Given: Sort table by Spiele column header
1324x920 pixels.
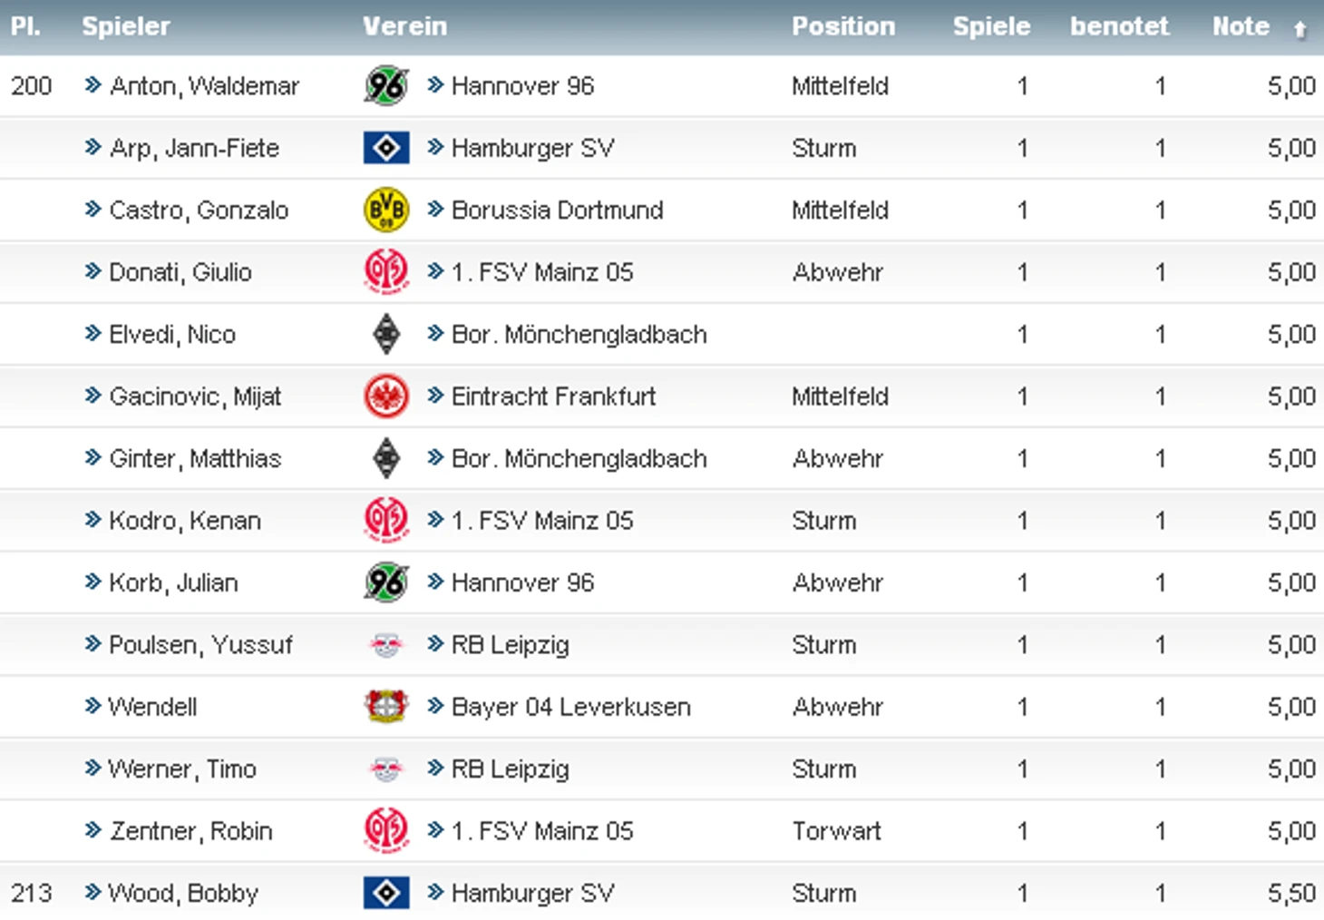Looking at the screenshot, I should (x=991, y=26).
